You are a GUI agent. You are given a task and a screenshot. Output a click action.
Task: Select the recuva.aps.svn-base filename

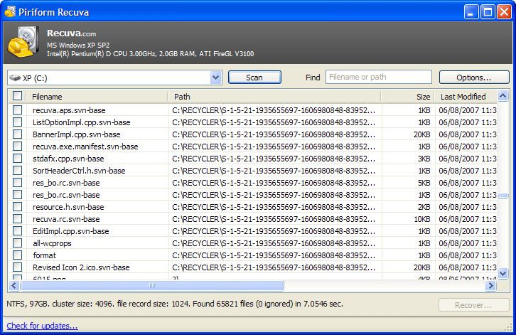click(69, 110)
